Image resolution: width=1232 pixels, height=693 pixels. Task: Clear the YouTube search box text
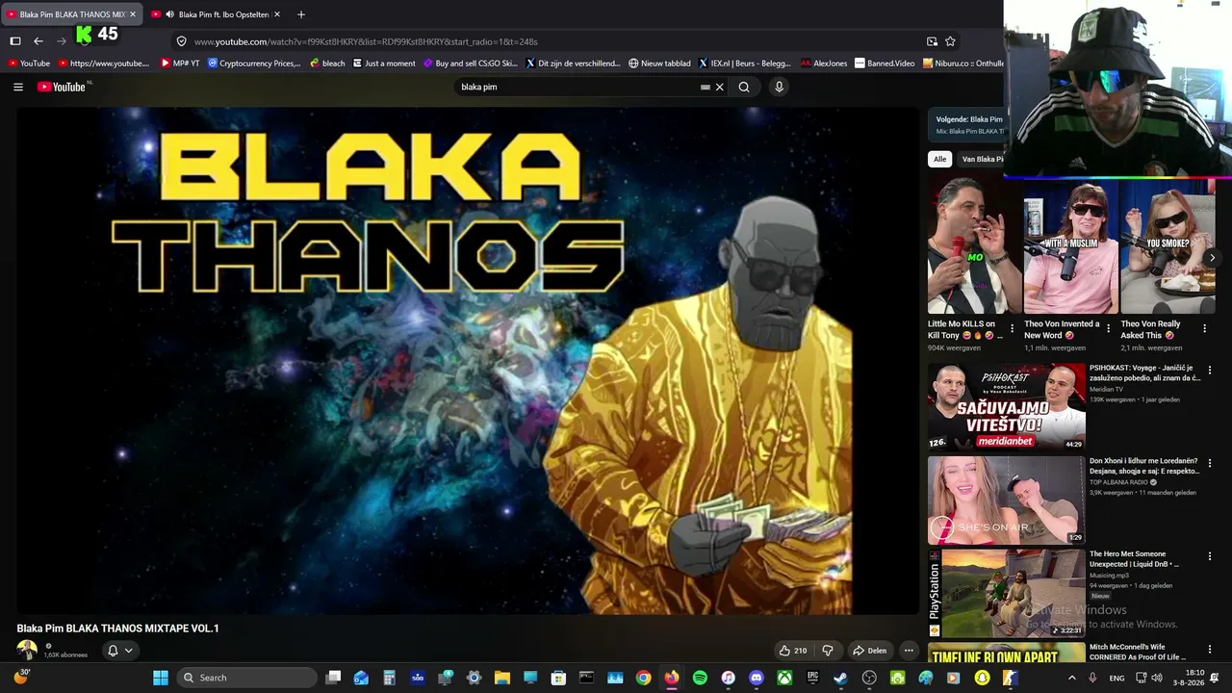[719, 87]
